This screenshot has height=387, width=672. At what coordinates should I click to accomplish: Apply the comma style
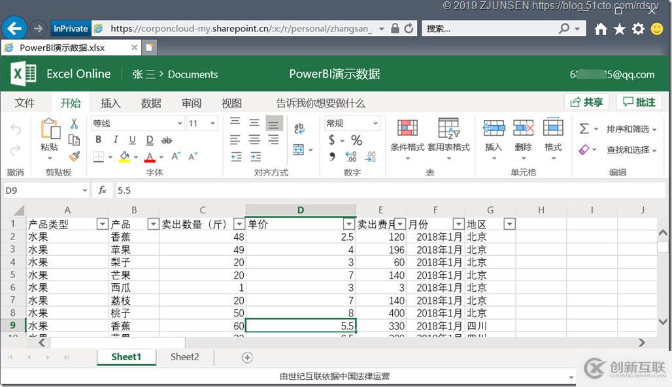point(332,157)
